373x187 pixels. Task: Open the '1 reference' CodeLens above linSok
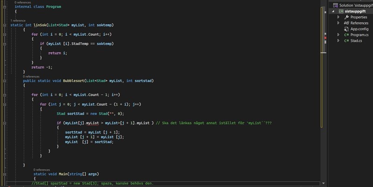click(x=18, y=20)
